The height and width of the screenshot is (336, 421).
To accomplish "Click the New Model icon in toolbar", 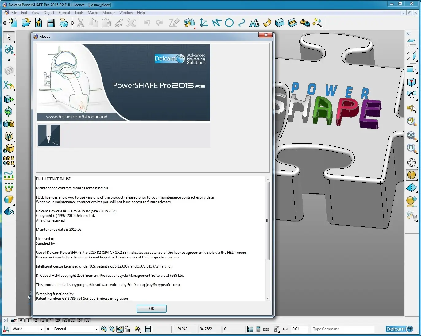I will tap(13, 23).
